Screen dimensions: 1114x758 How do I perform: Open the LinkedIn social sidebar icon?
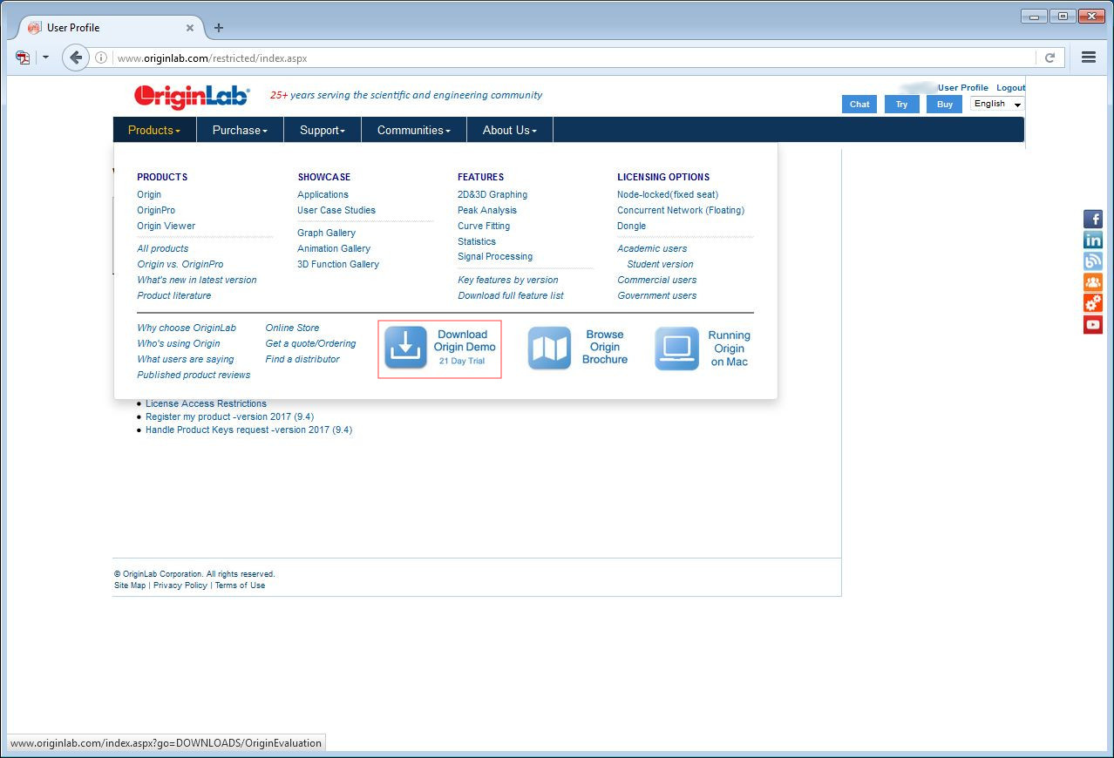[1092, 240]
